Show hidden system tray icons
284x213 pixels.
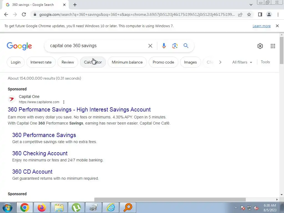[236, 208]
